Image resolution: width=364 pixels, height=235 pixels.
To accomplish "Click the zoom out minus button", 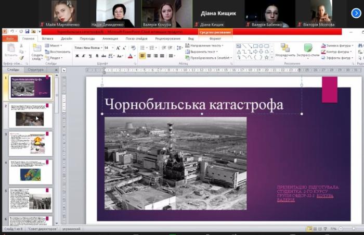I will [x=341, y=229].
